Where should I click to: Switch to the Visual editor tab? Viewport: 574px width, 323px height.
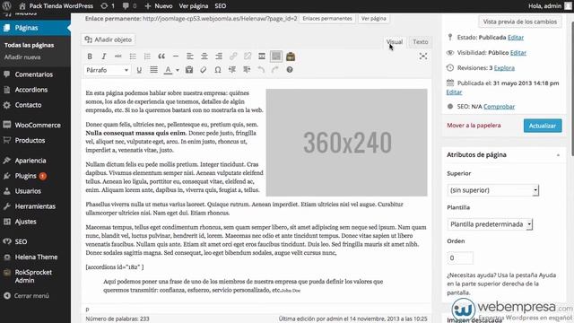(x=395, y=42)
